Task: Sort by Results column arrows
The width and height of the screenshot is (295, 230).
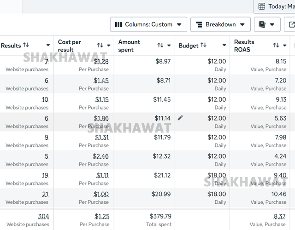Action: pos(26,45)
